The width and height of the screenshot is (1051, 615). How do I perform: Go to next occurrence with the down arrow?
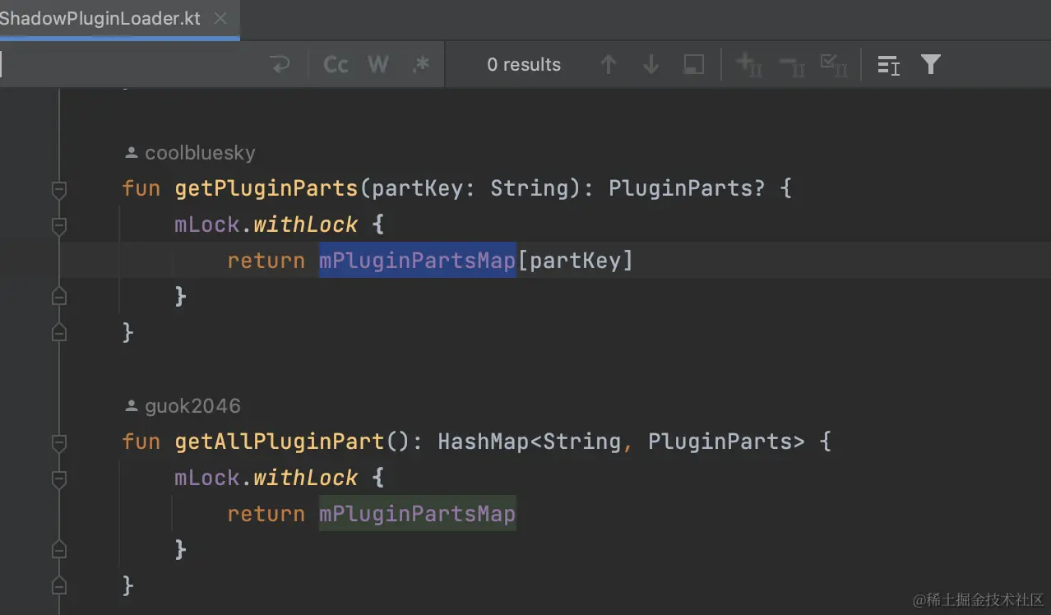tap(651, 65)
